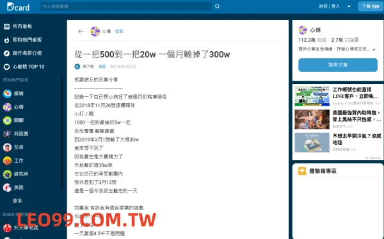This screenshot has width=384, height=239.
Task: Click the 科技業 board icon
Action: coord(7,134)
